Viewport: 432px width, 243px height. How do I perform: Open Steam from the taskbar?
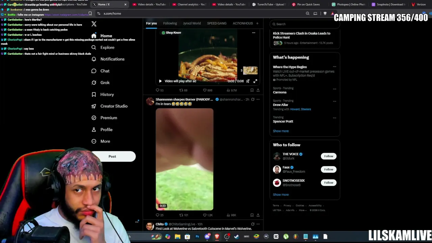pyautogui.click(x=237, y=237)
